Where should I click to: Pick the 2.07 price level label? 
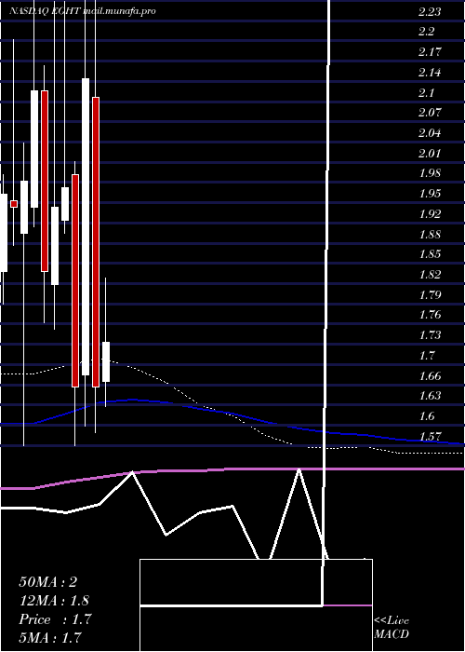click(x=430, y=113)
